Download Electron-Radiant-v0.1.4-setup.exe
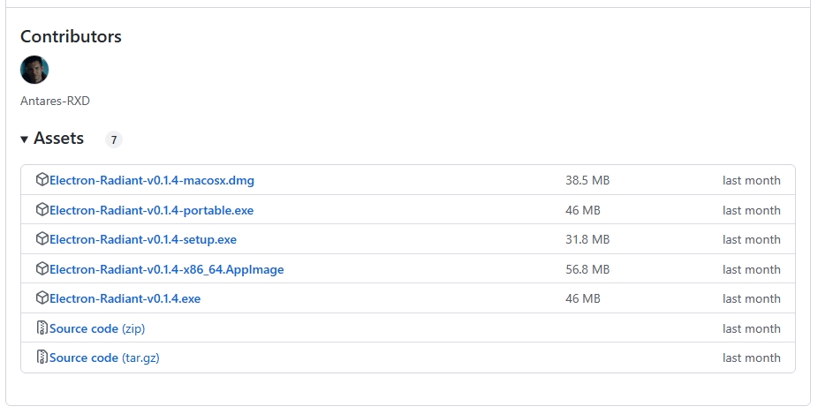The width and height of the screenshot is (818, 414). (x=143, y=239)
